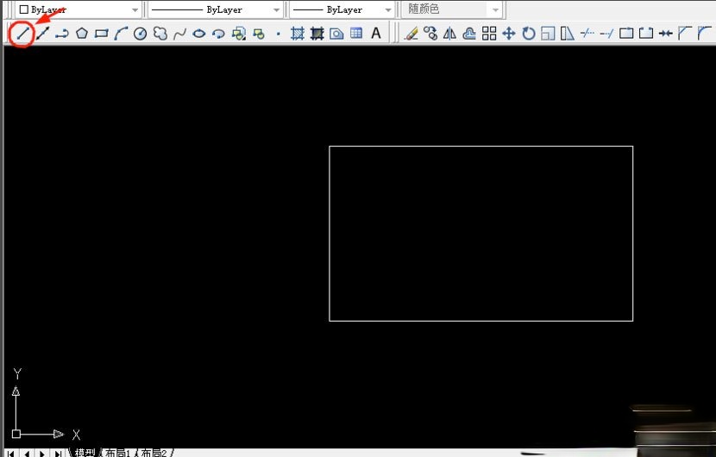
Task: Click the next layout tab arrow
Action: [42, 454]
